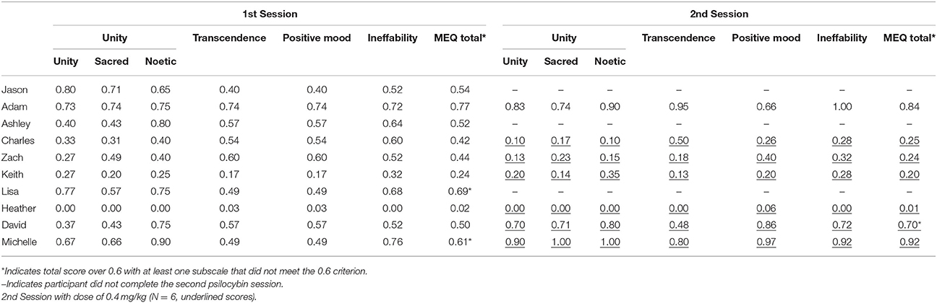Select the Jason row name
This screenshot has height=303, width=937.
click(14, 90)
